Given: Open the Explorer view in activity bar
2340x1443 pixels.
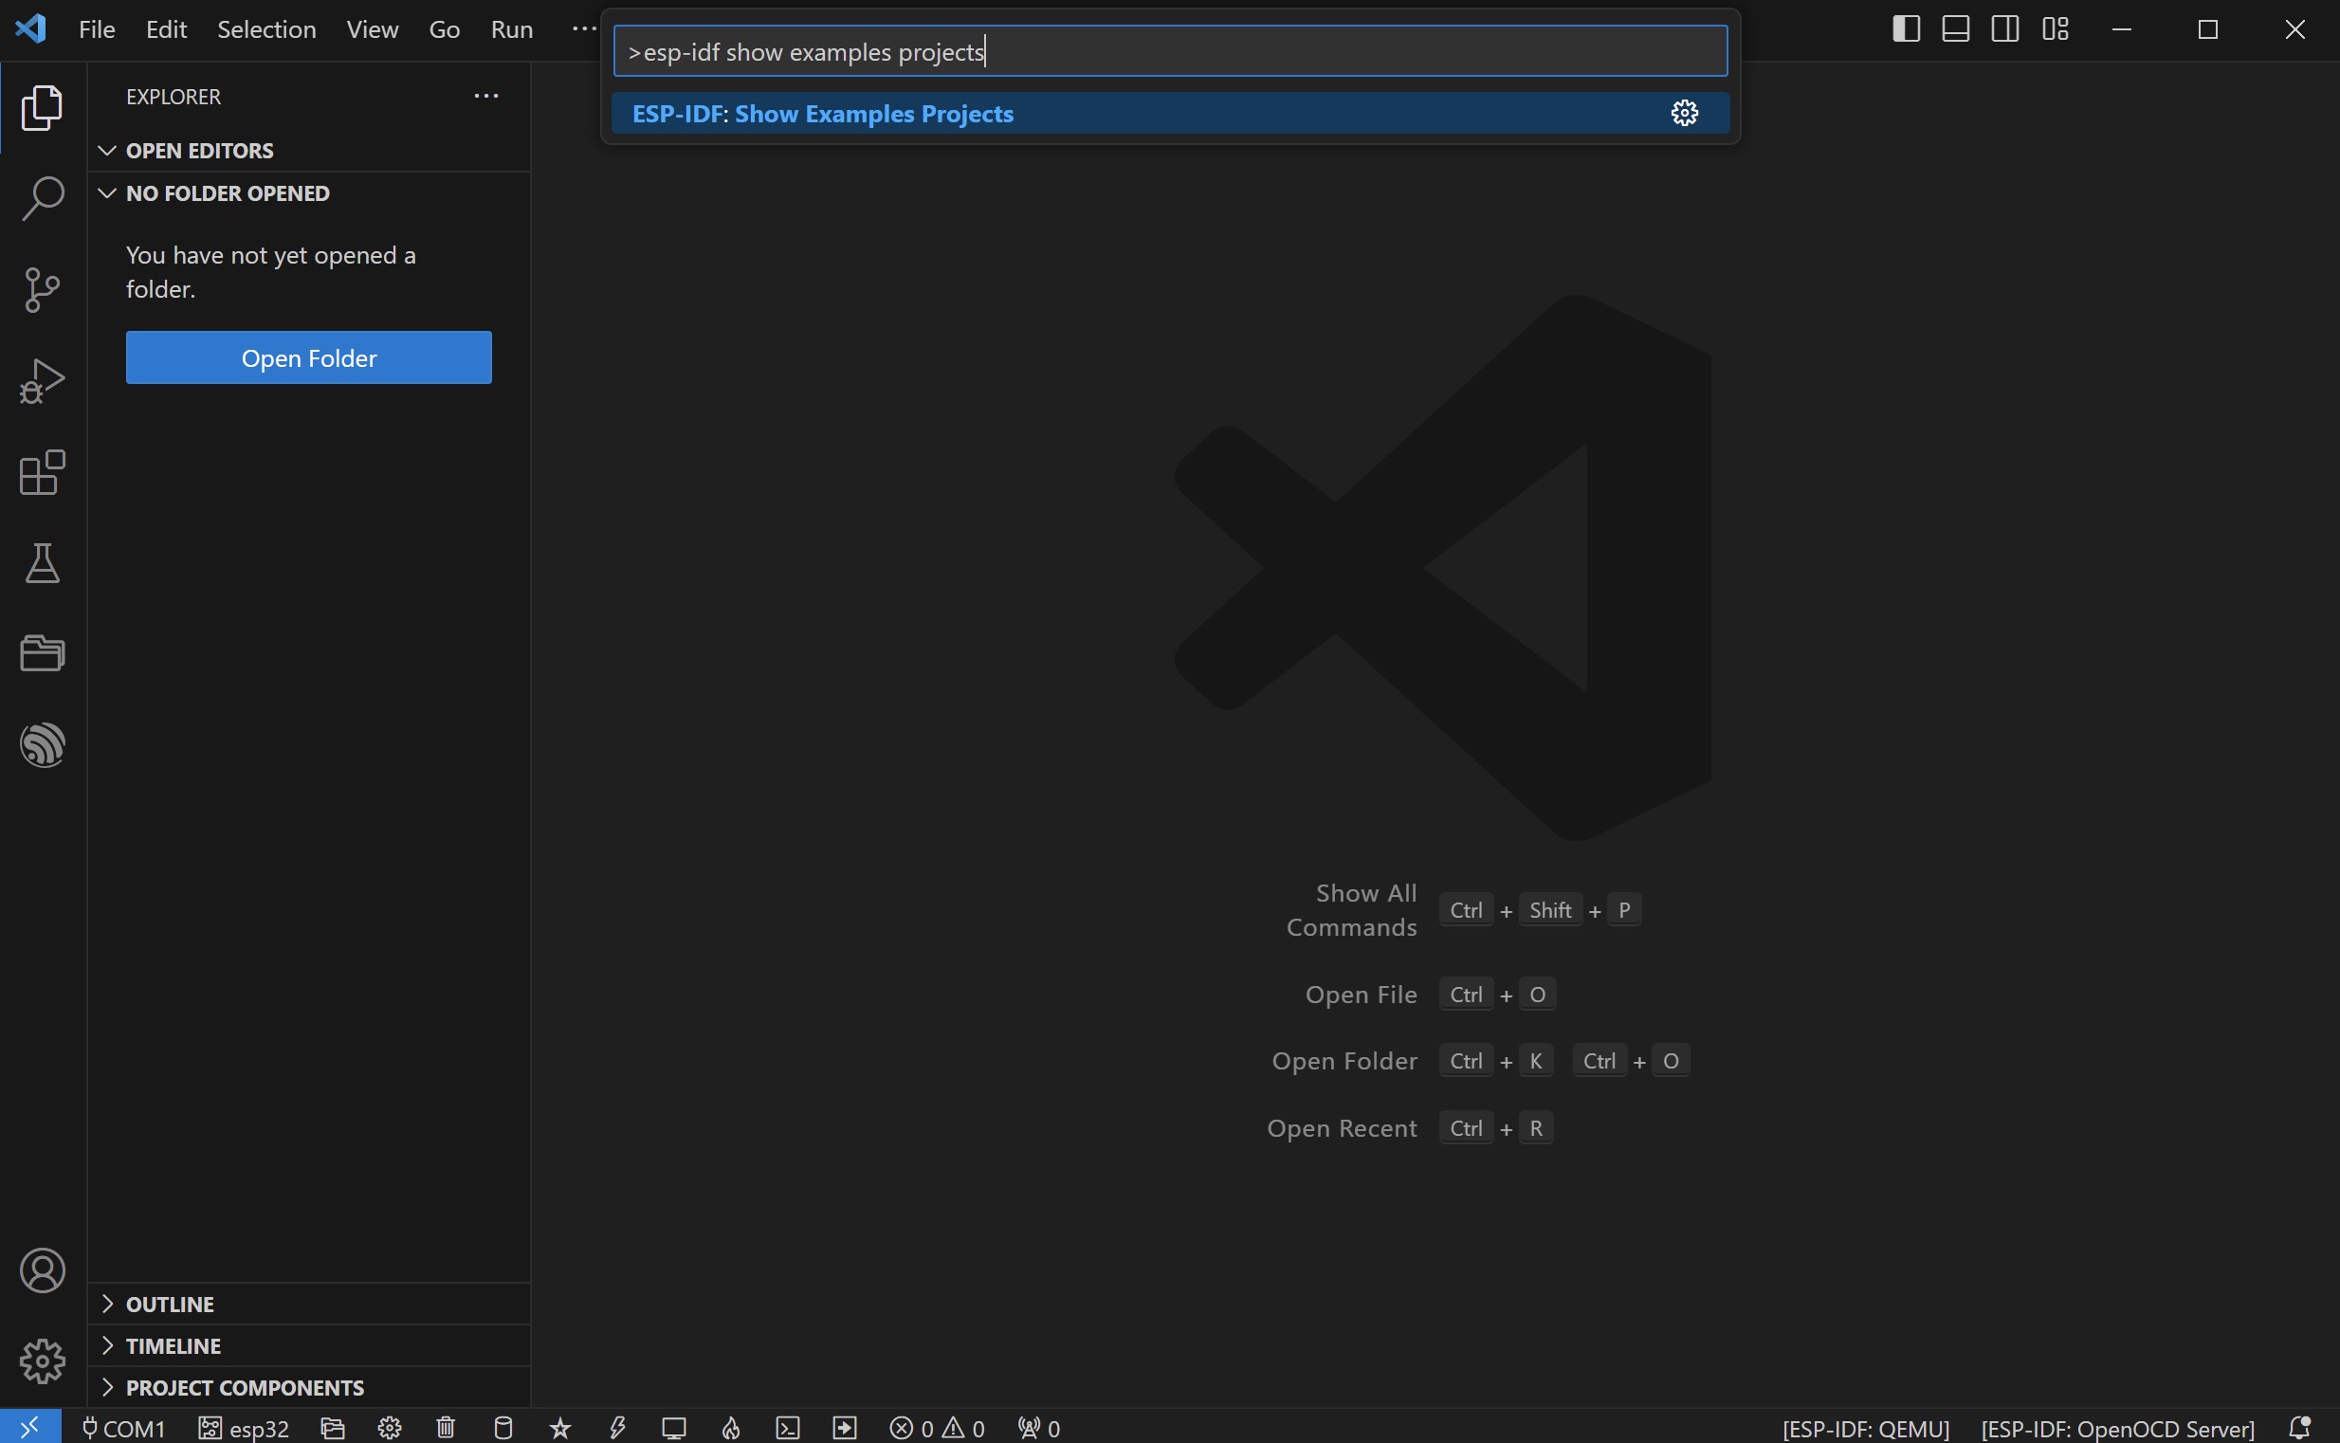Looking at the screenshot, I should click(42, 107).
